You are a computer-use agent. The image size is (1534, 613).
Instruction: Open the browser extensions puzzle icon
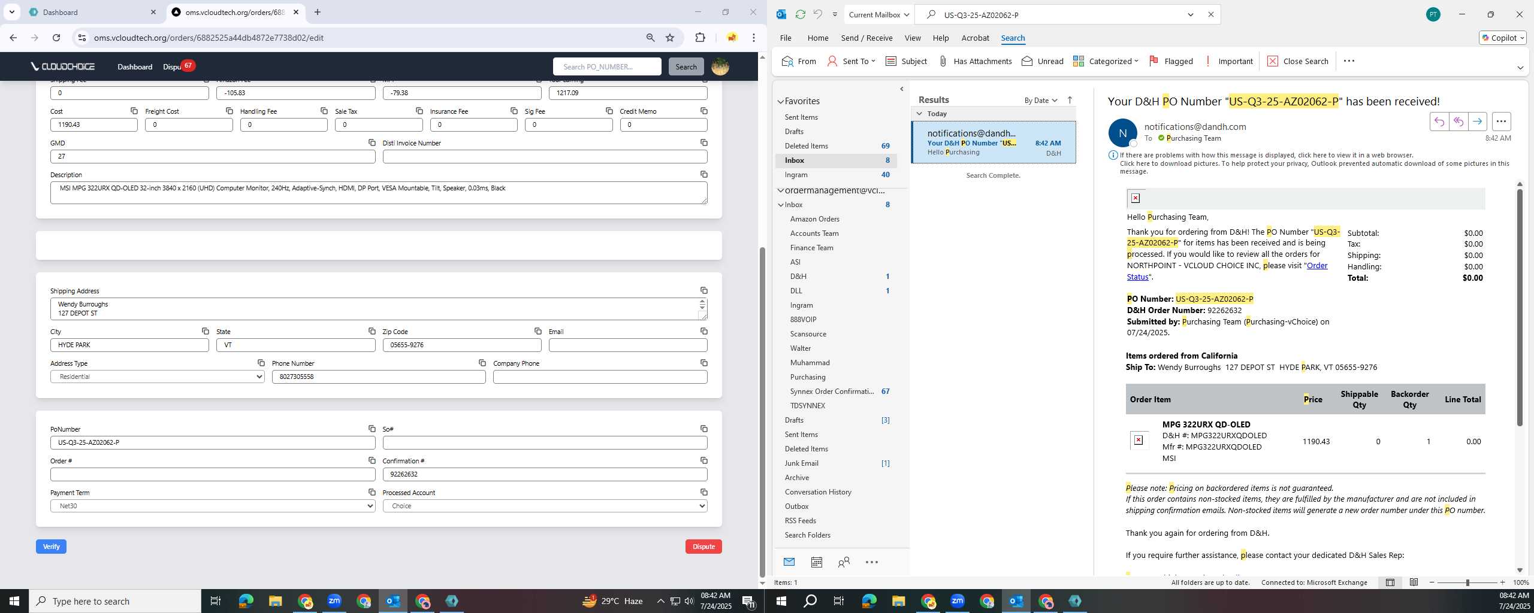(700, 38)
